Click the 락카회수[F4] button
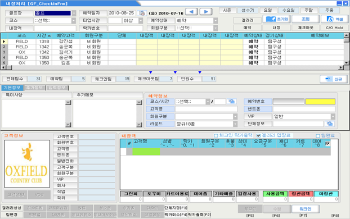Viewport: 350px width, 219px height. [176, 215]
